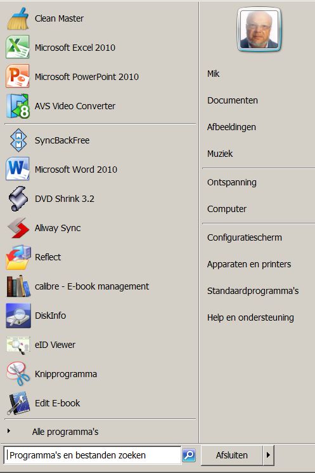Open Knipprogramma scissors icon
This screenshot has height=473, width=315.
point(18,374)
